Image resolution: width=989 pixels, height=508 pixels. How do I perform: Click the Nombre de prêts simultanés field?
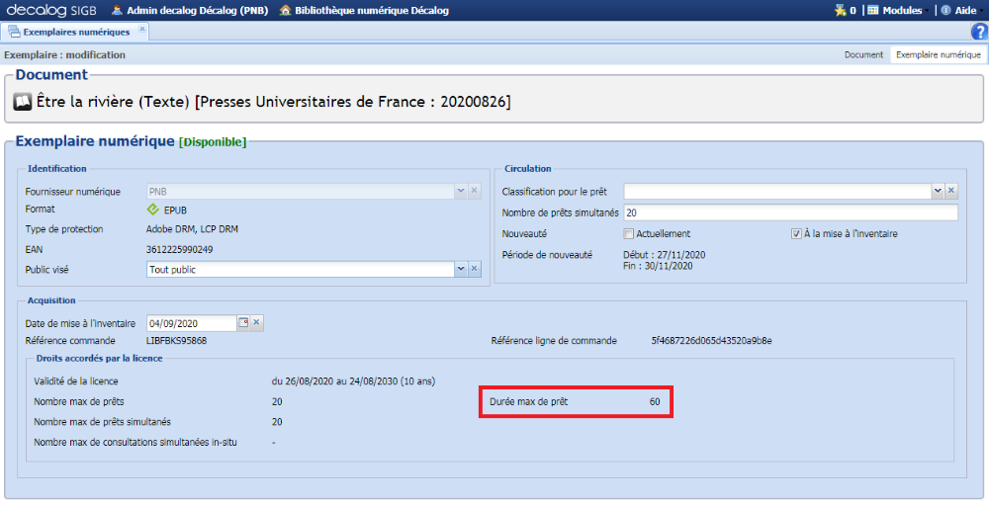click(790, 212)
